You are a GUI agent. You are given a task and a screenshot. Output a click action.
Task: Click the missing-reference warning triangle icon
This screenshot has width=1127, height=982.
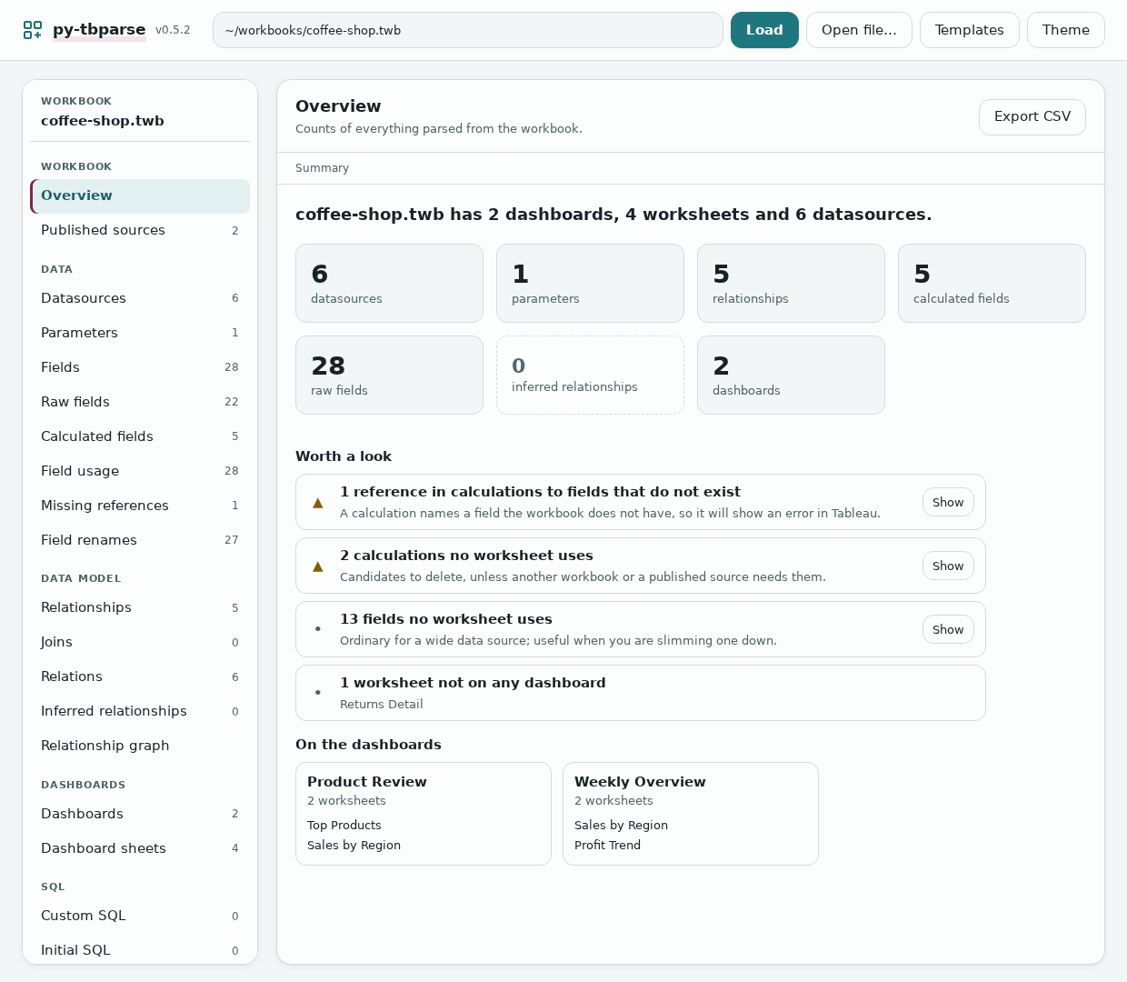(x=318, y=503)
